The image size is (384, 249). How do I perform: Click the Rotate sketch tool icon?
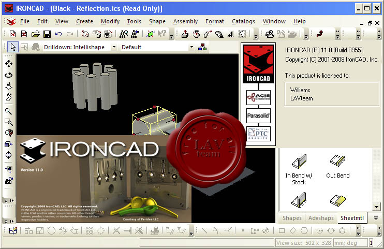coord(51,230)
